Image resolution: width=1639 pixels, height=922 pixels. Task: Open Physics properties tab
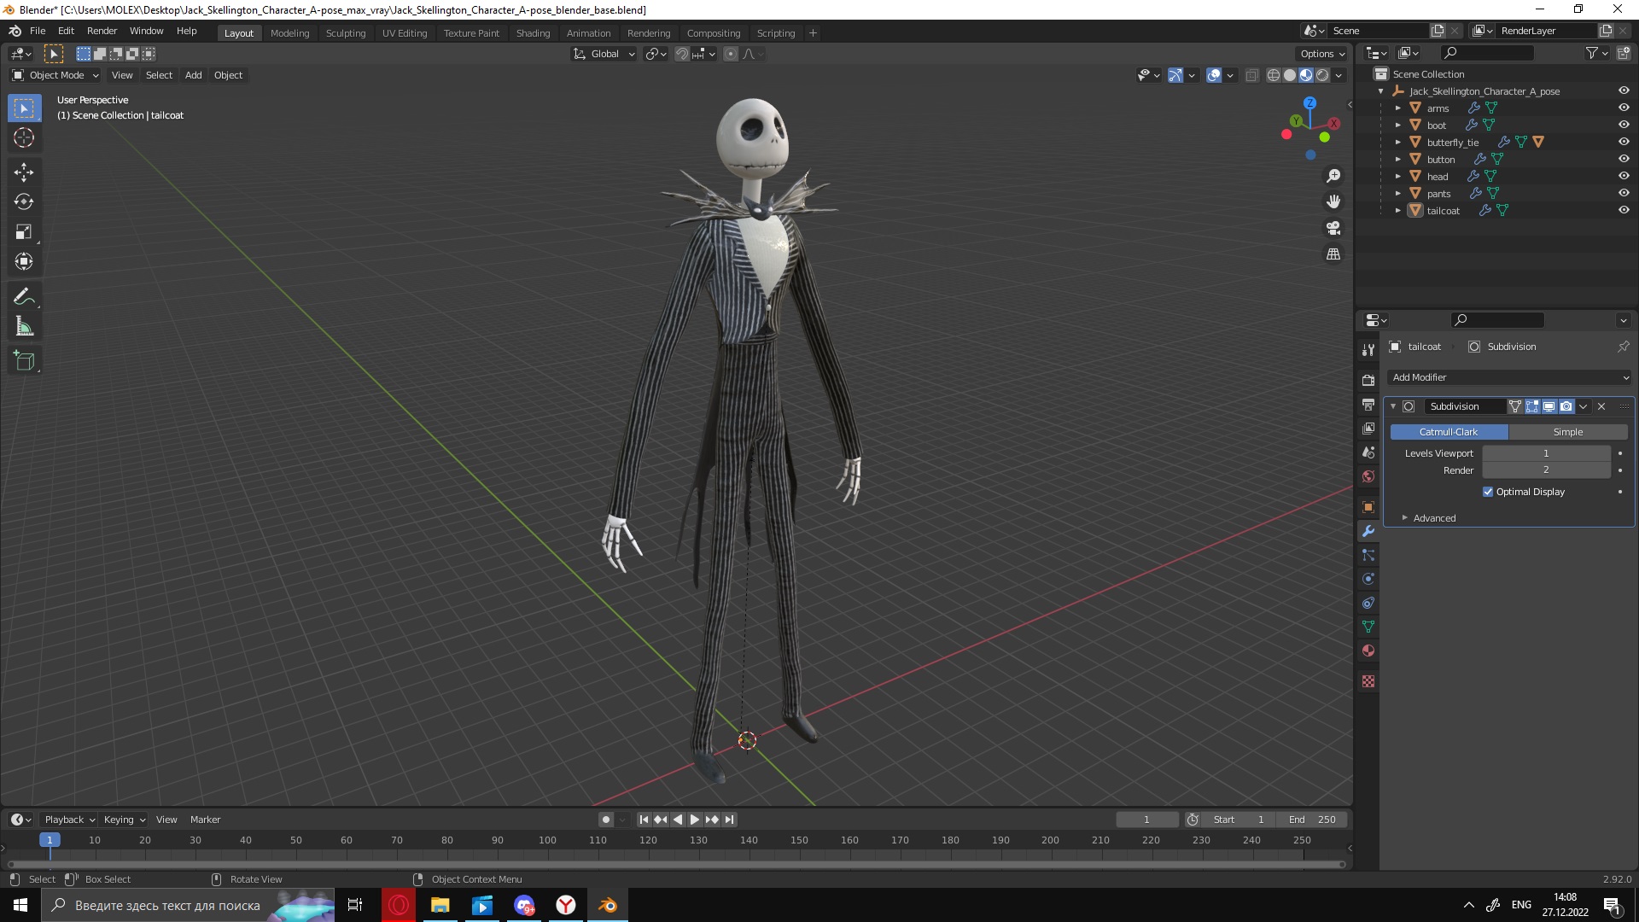pos(1368,578)
